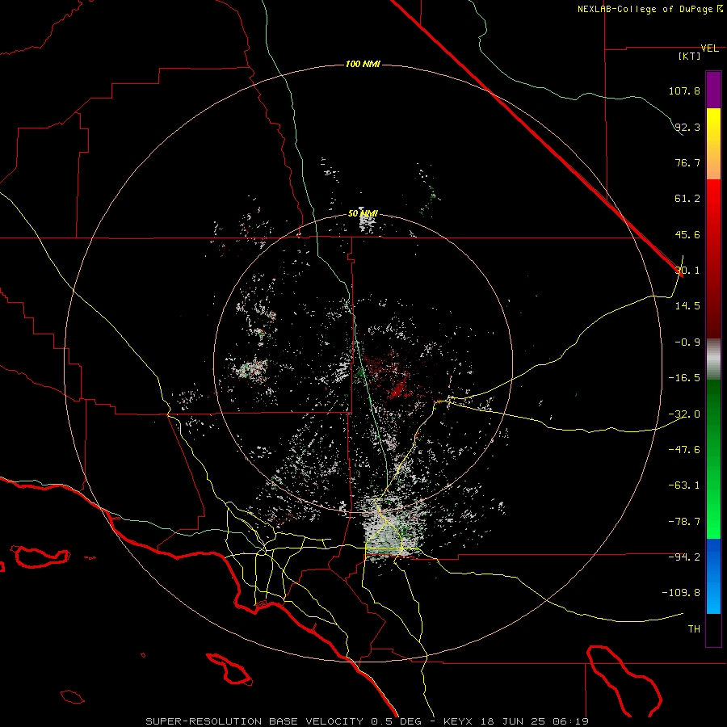The height and width of the screenshot is (727, 727).
Task: Pick the purple band of the color bar
Action: tap(713, 90)
